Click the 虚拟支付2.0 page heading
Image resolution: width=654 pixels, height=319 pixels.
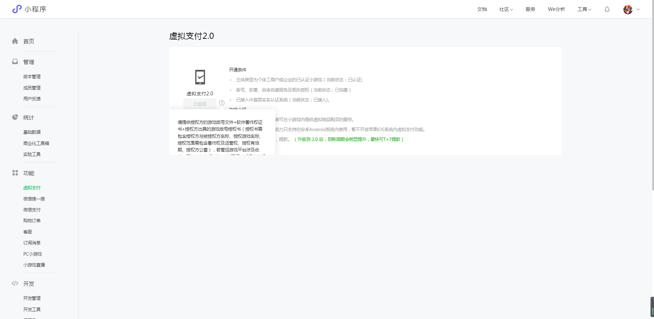pyautogui.click(x=191, y=36)
